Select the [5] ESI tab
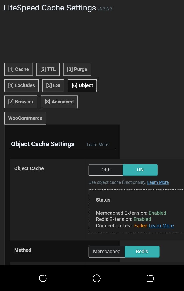Viewport: 184px width, 291px height. click(x=53, y=85)
